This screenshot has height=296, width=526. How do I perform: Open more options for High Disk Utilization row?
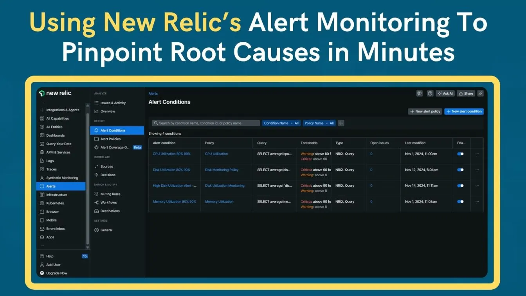tap(477, 186)
